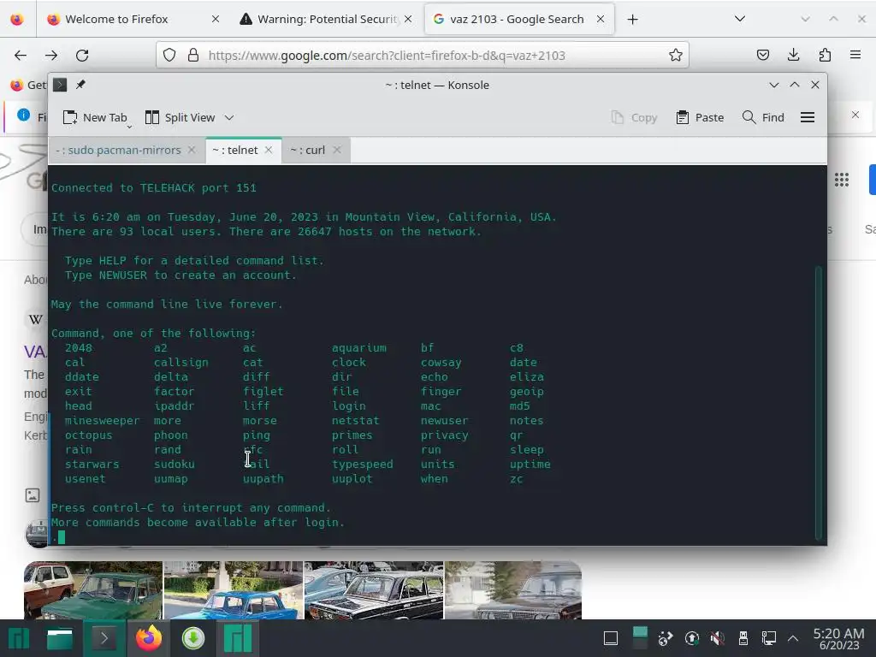
Task: Click 'cowsay' command text in terminal
Action: (441, 363)
